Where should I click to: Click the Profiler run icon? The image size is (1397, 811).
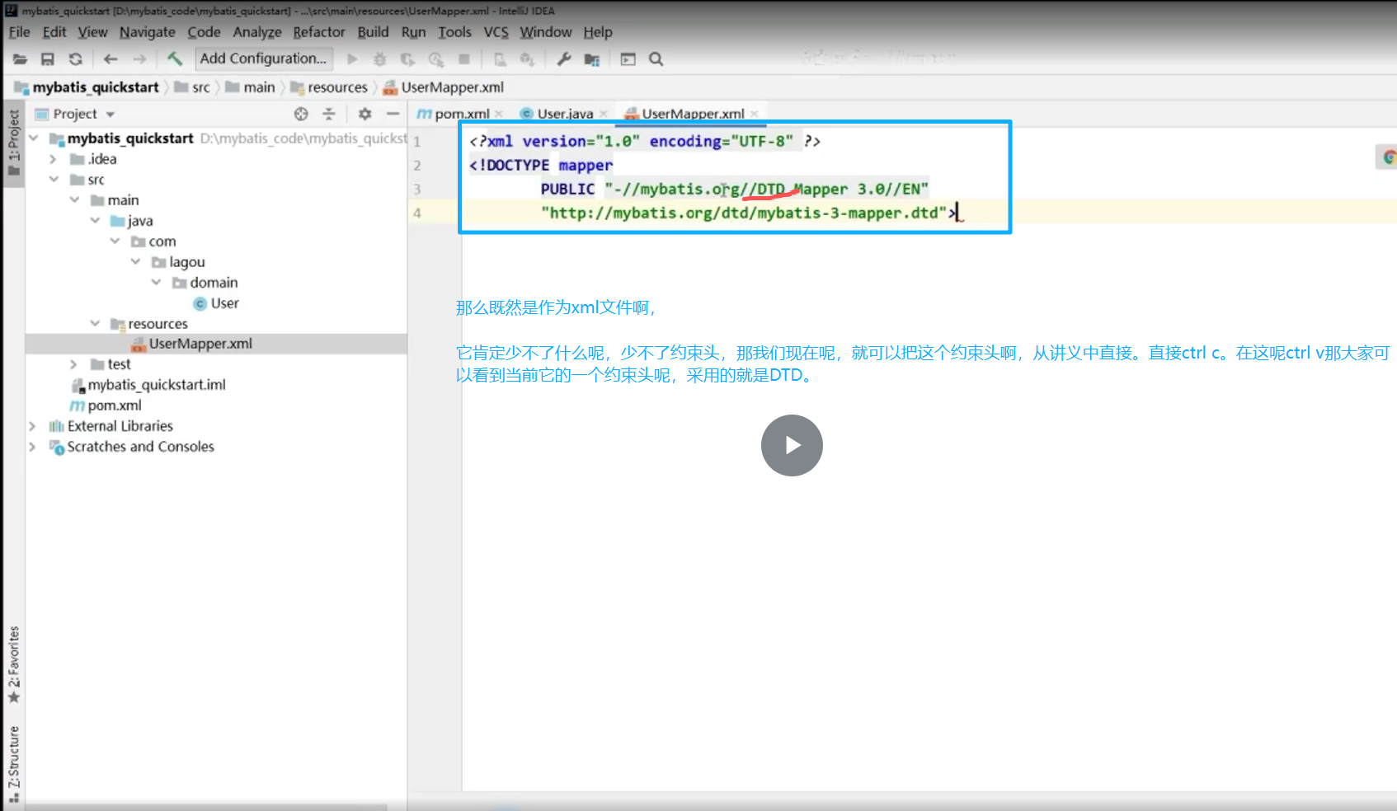(x=436, y=59)
